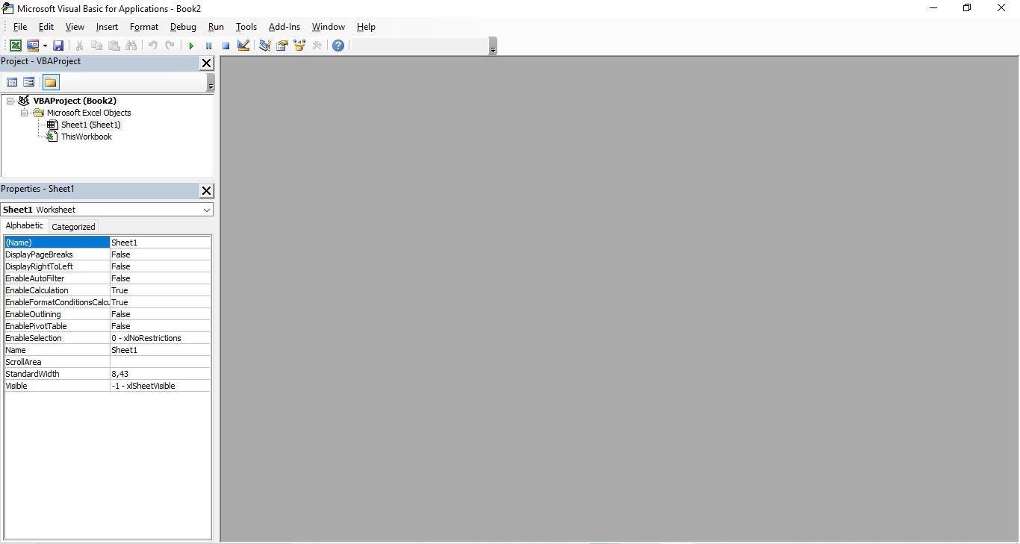Click the Insert UserForm toolbar icon
Image resolution: width=1020 pixels, height=544 pixels.
[33, 46]
